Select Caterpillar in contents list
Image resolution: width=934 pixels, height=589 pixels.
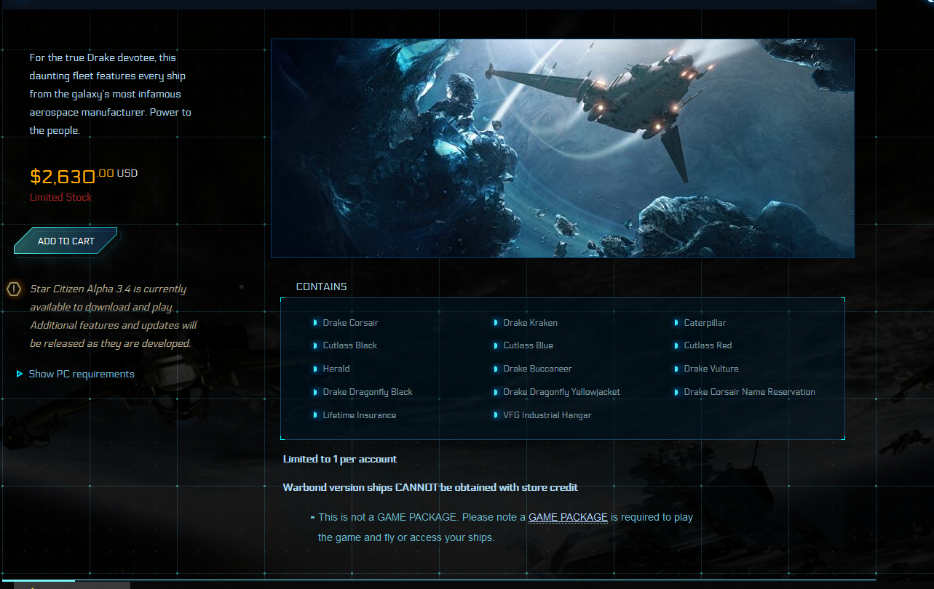705,322
